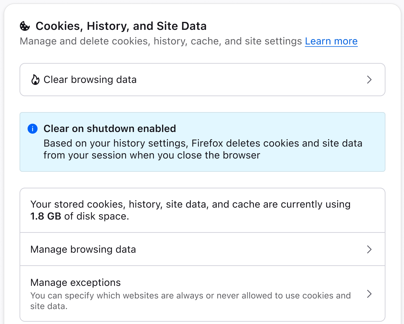The height and width of the screenshot is (324, 404).
Task: Click the subtitle starting with Manage and delete cookies
Action: 161,41
